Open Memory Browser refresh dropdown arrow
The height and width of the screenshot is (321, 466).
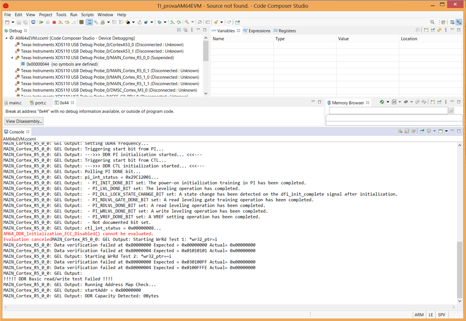pos(388,102)
